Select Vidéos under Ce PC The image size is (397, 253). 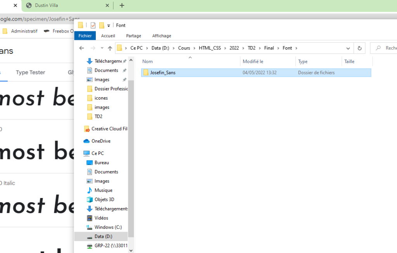101,218
